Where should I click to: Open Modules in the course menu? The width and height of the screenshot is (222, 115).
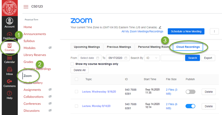29,48
